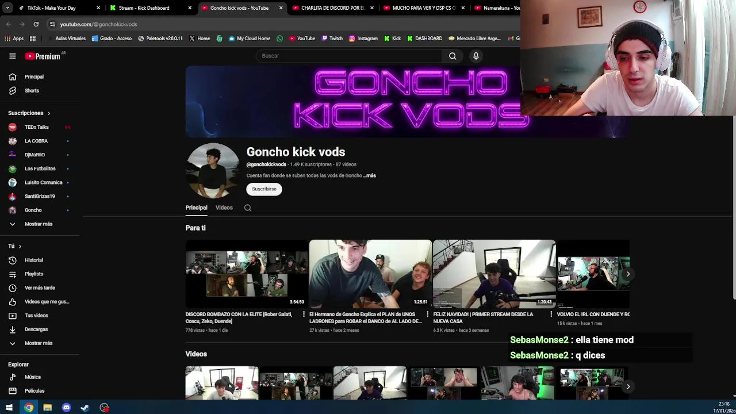The image size is (736, 414).
Task: Click the Buscar search field
Action: [x=349, y=56]
